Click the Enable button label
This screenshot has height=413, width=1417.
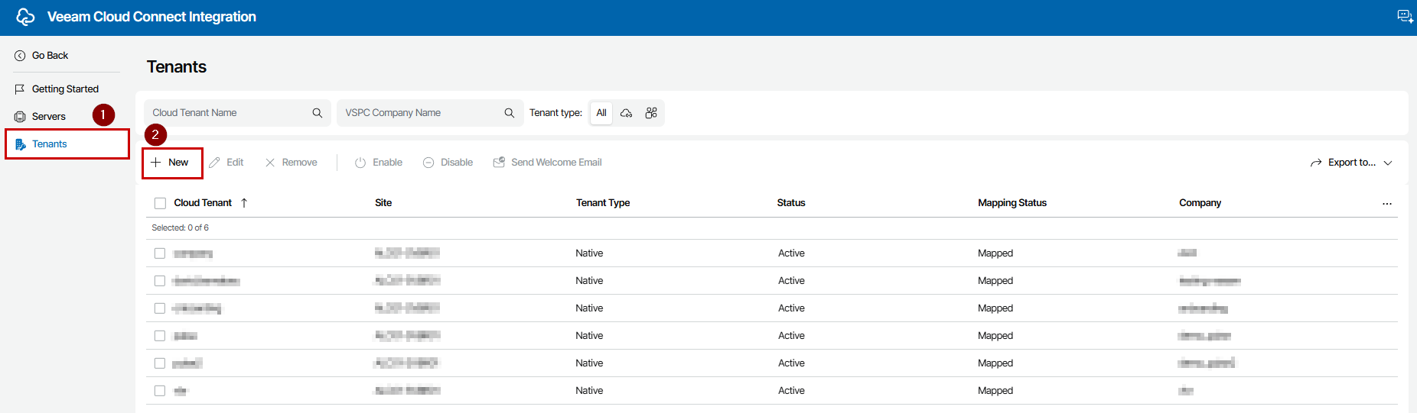(387, 163)
